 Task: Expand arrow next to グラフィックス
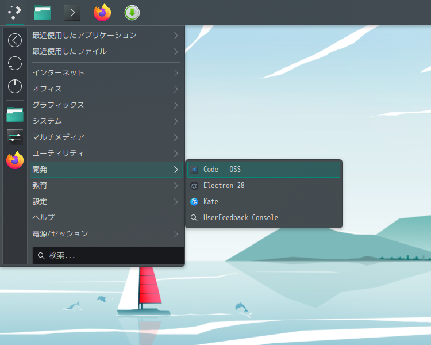(x=176, y=105)
